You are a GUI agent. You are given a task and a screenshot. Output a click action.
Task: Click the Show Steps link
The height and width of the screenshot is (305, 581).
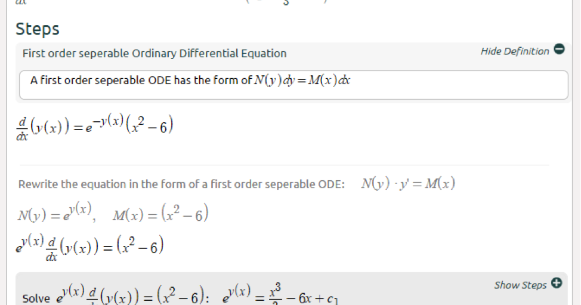tap(520, 285)
